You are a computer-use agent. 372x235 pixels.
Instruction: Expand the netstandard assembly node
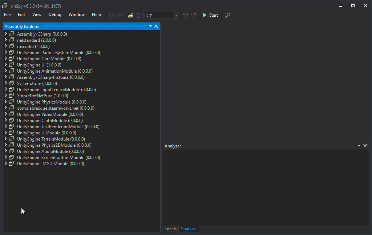[x=6, y=40]
